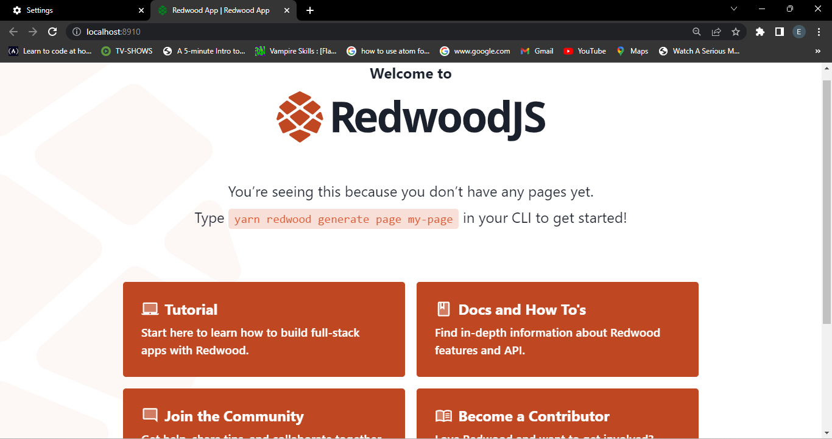The height and width of the screenshot is (439, 832).
Task: Toggle the browser side panel icon
Action: (779, 32)
